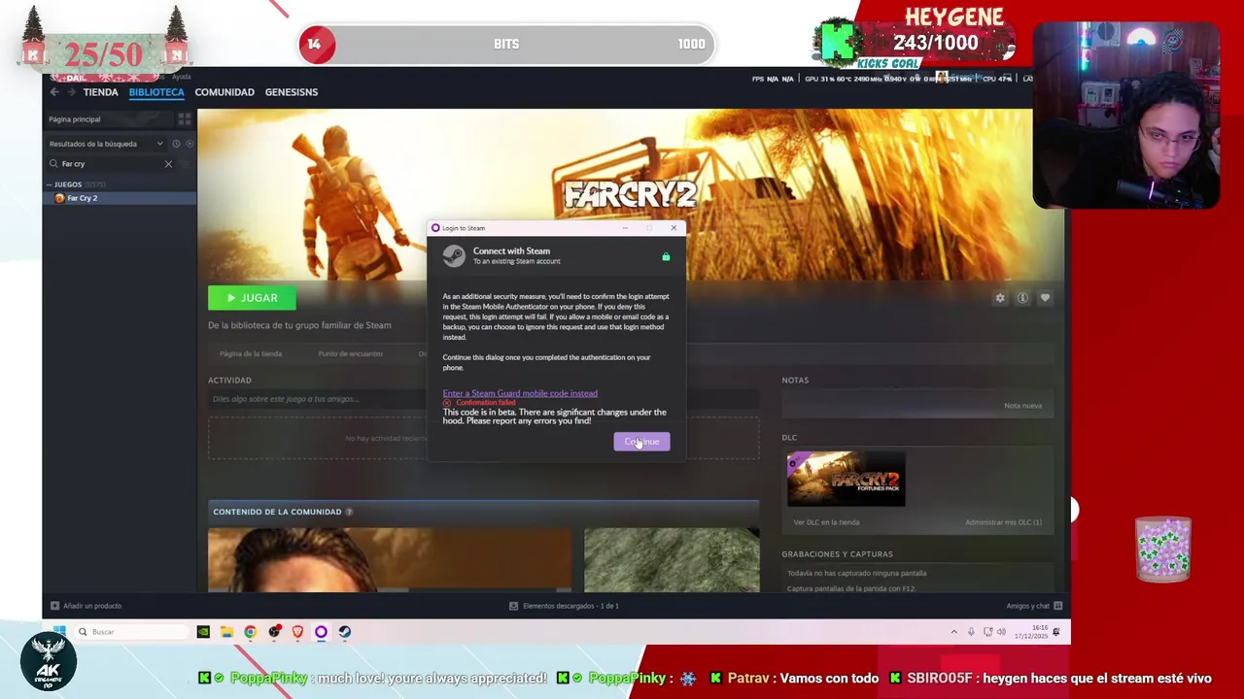This screenshot has width=1244, height=699.
Task: Open the large community content portrait image
Action: pyautogui.click(x=389, y=559)
